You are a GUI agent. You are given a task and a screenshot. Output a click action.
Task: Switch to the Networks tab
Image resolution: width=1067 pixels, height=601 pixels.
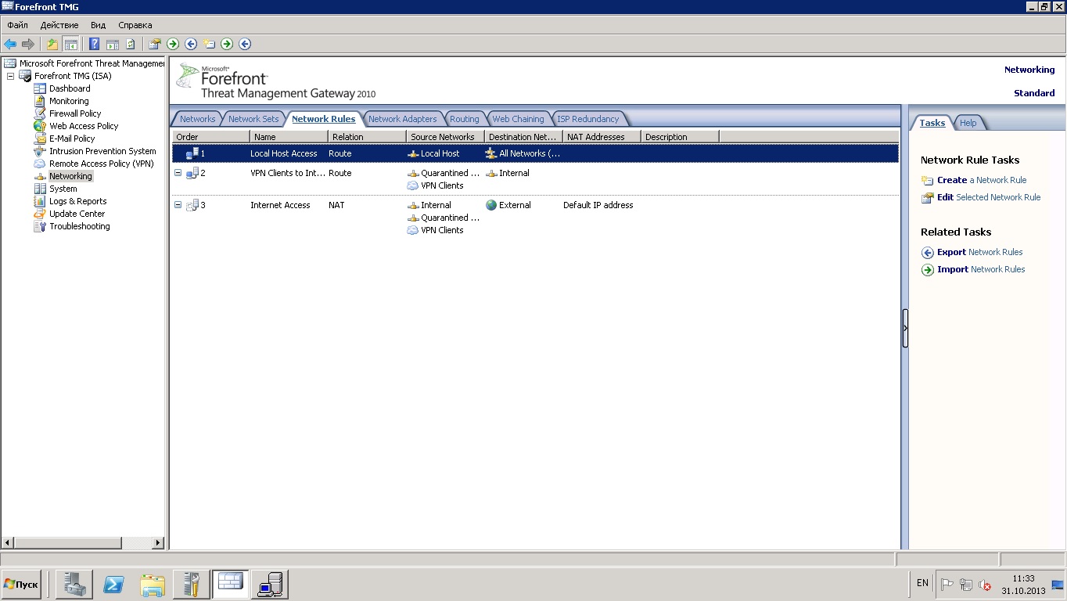(197, 119)
